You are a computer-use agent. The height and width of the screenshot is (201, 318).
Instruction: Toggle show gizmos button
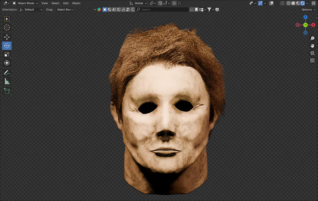[x=260, y=3]
